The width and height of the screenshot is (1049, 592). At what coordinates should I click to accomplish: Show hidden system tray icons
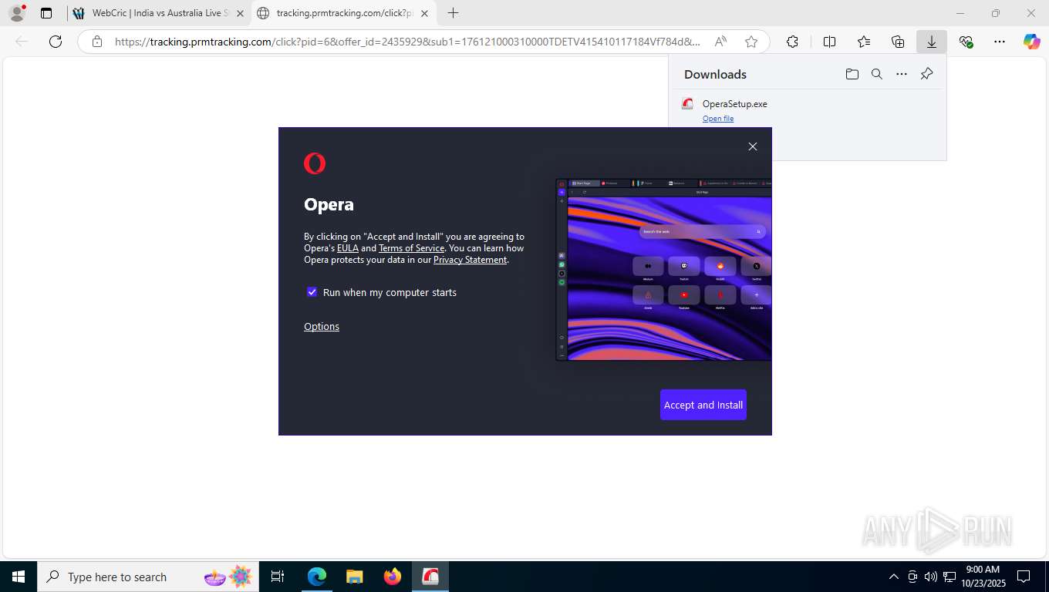tap(894, 577)
